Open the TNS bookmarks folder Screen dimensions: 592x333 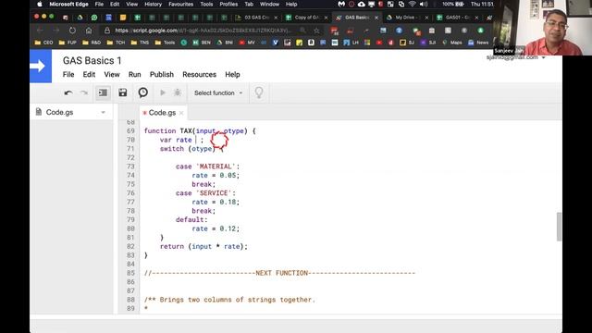(140, 43)
